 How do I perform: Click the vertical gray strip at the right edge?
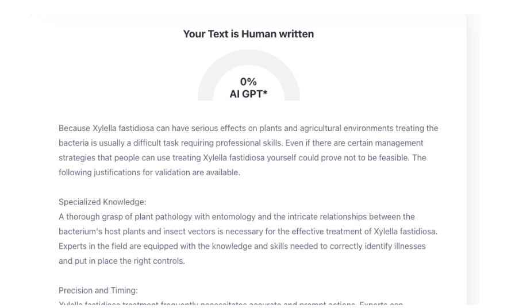tap(472, 161)
